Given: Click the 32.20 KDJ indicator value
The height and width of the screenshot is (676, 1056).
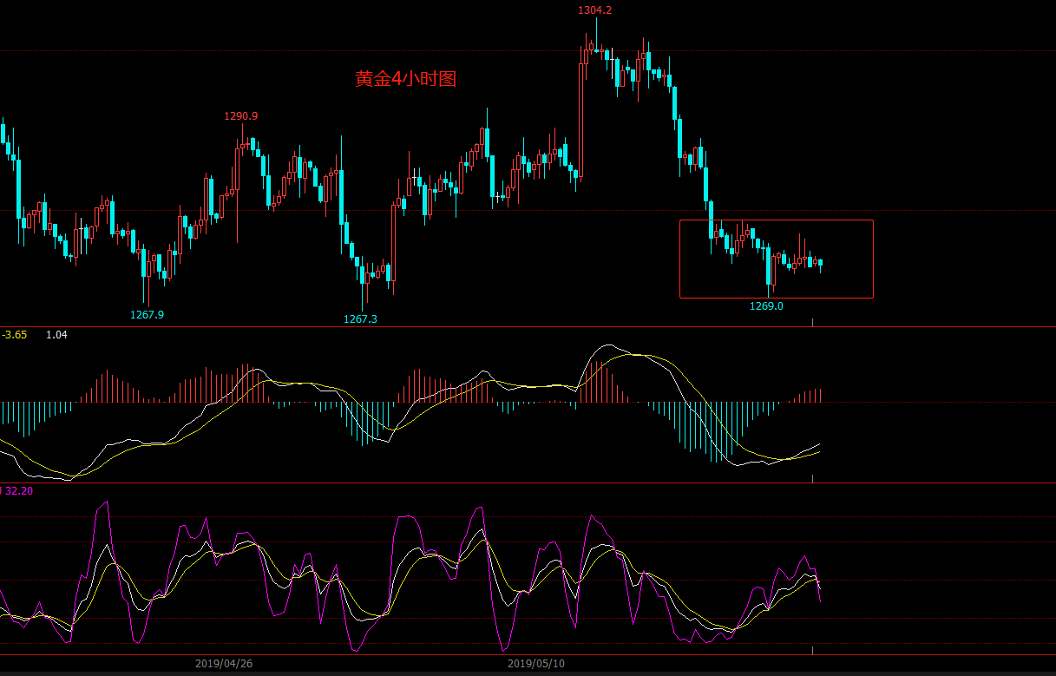Looking at the screenshot, I should [18, 491].
